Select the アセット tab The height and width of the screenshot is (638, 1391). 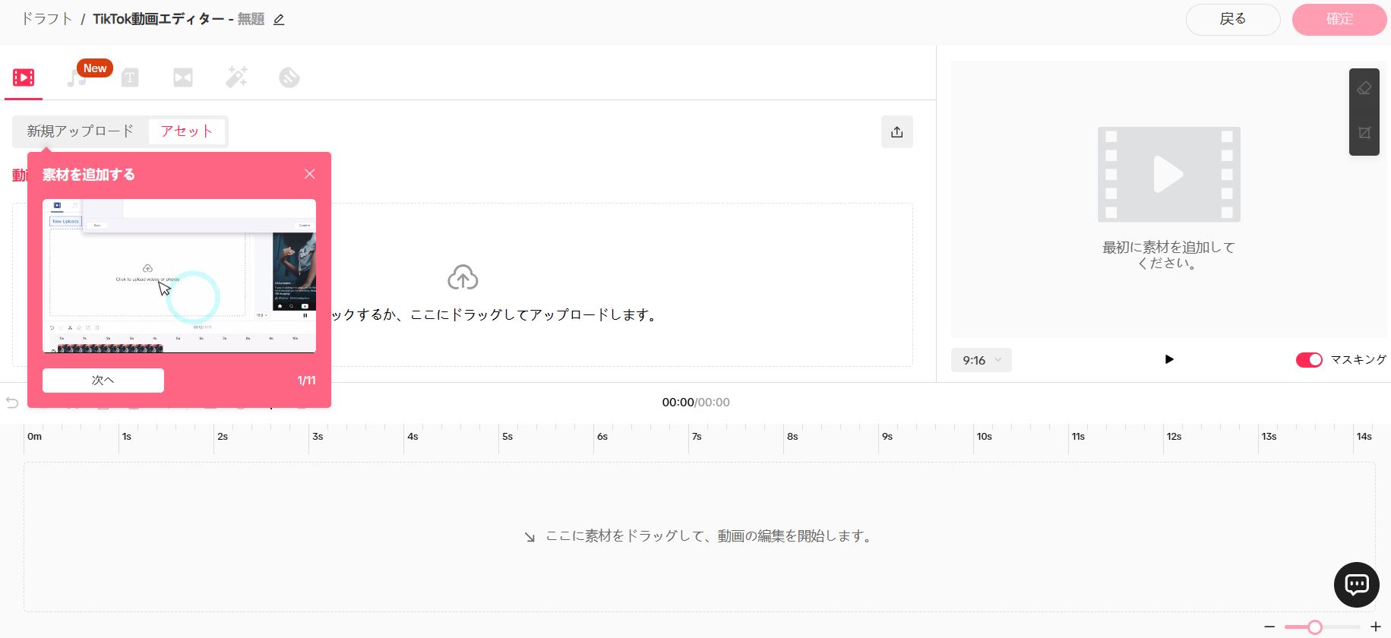[x=187, y=131]
